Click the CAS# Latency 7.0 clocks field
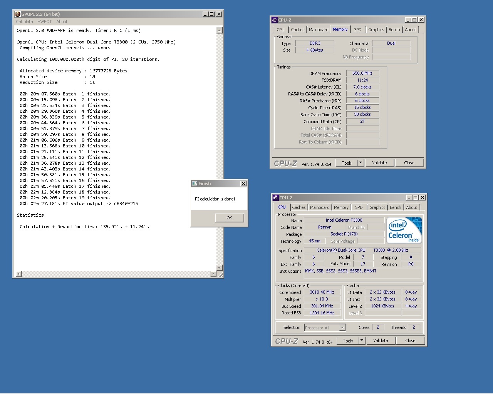The width and height of the screenshot is (493, 394). tap(362, 87)
